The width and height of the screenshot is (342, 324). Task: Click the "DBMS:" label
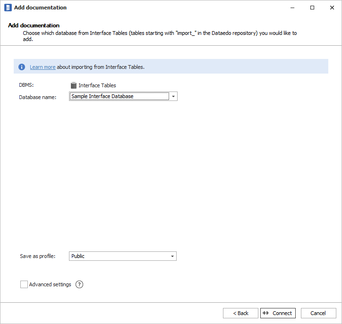(26, 85)
